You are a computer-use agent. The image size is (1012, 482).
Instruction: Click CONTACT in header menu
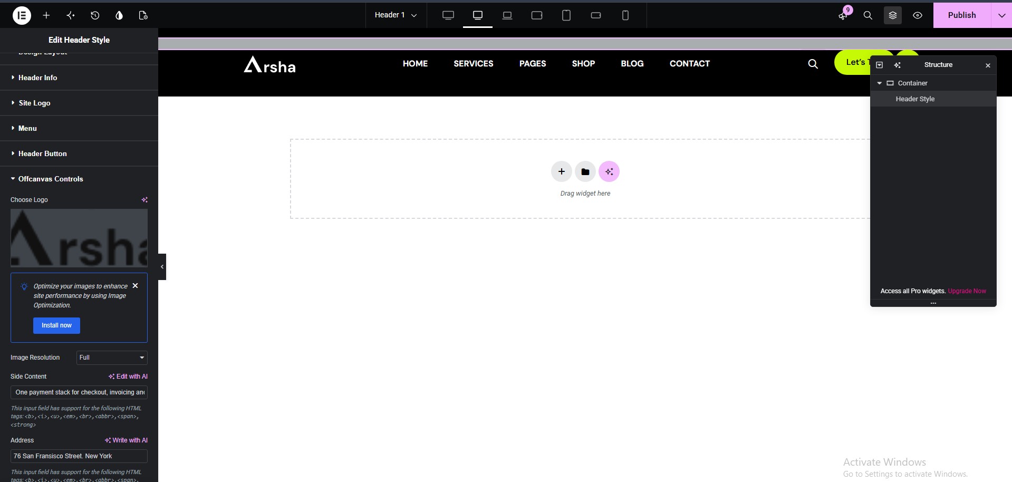690,63
